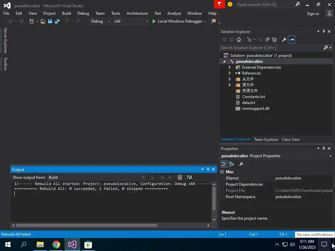The height and width of the screenshot is (251, 335).
Task: Open the Solution Explorer search options dropdown
Action: click(330, 48)
